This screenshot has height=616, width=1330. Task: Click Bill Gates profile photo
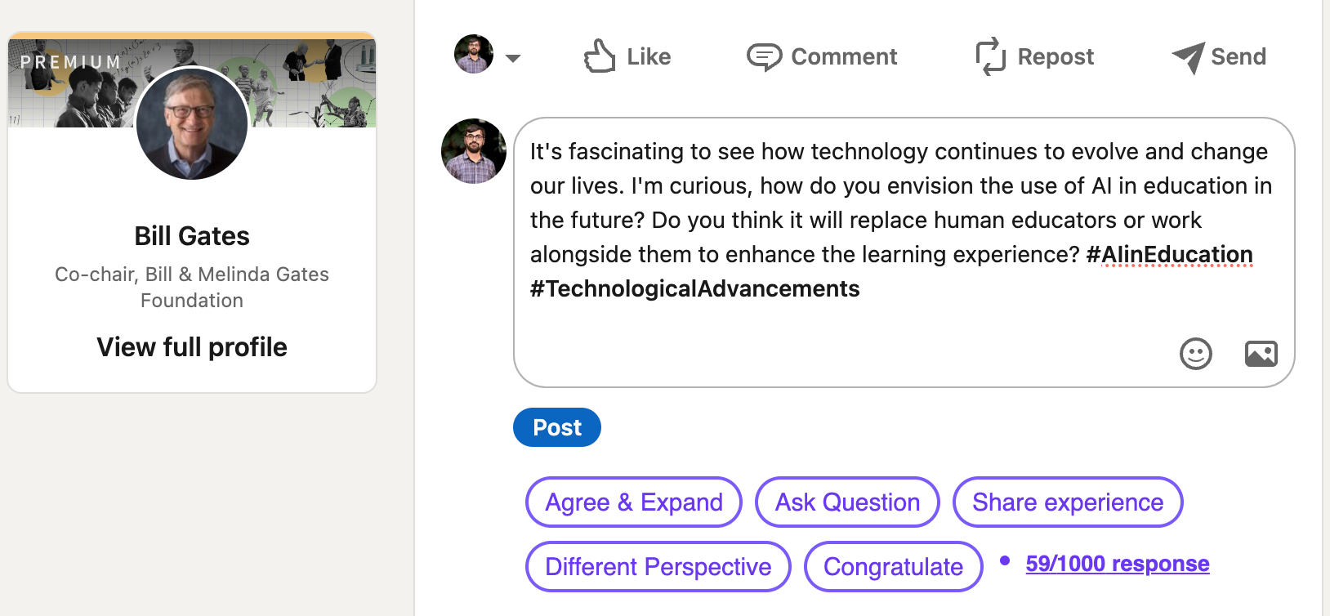pyautogui.click(x=192, y=123)
